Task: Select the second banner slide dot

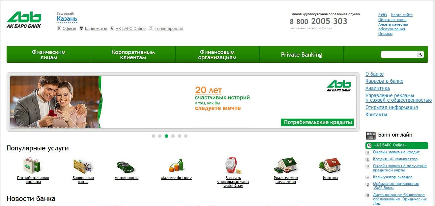Action: pos(160,136)
